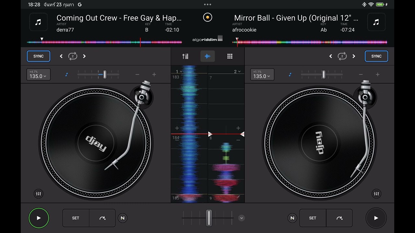
Task: Tap left deck remaining time -02:10
Action: click(x=172, y=30)
